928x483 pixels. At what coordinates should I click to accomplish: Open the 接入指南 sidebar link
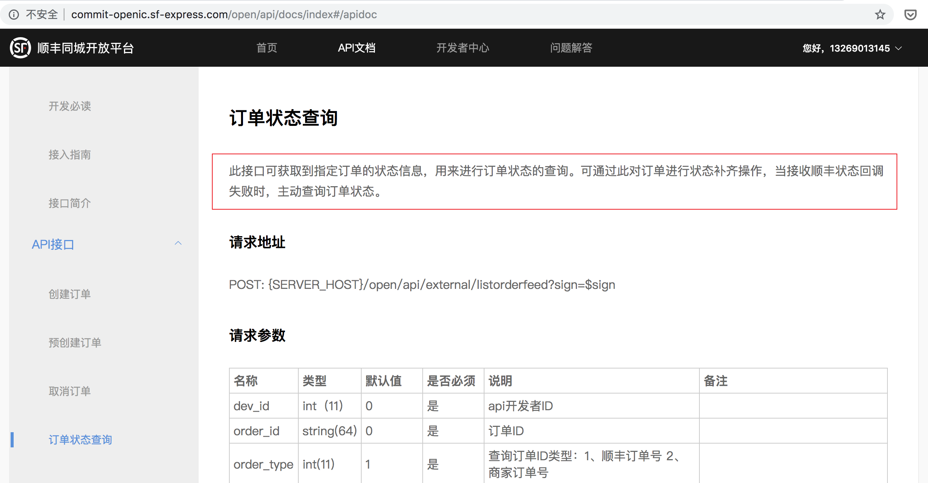pyautogui.click(x=70, y=155)
